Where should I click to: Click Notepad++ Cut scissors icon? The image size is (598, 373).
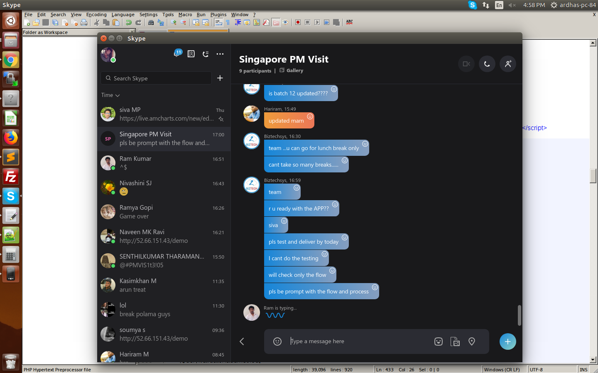coord(97,22)
